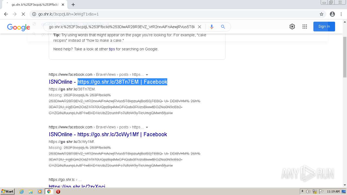347x195 pixels.
Task: Click the scrollbar up arrow
Action: click(x=345, y=22)
